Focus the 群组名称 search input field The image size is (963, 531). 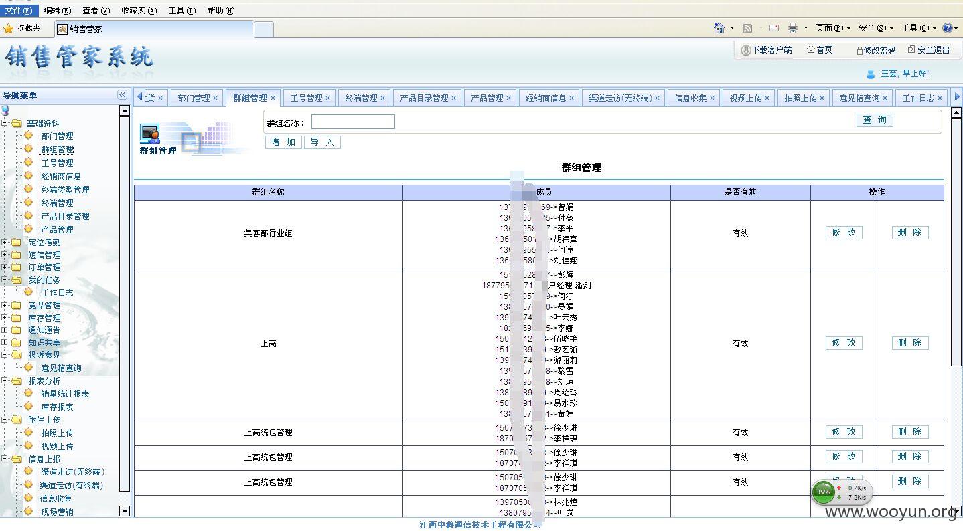click(353, 122)
